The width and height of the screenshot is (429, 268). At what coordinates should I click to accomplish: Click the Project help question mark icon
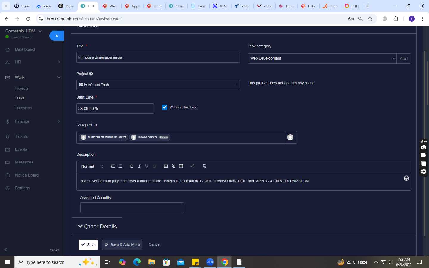(91, 74)
